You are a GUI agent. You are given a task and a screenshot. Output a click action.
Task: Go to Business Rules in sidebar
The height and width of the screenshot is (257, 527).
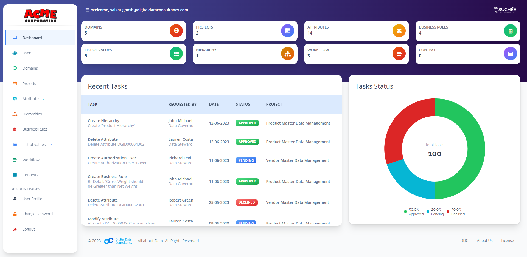click(x=35, y=129)
